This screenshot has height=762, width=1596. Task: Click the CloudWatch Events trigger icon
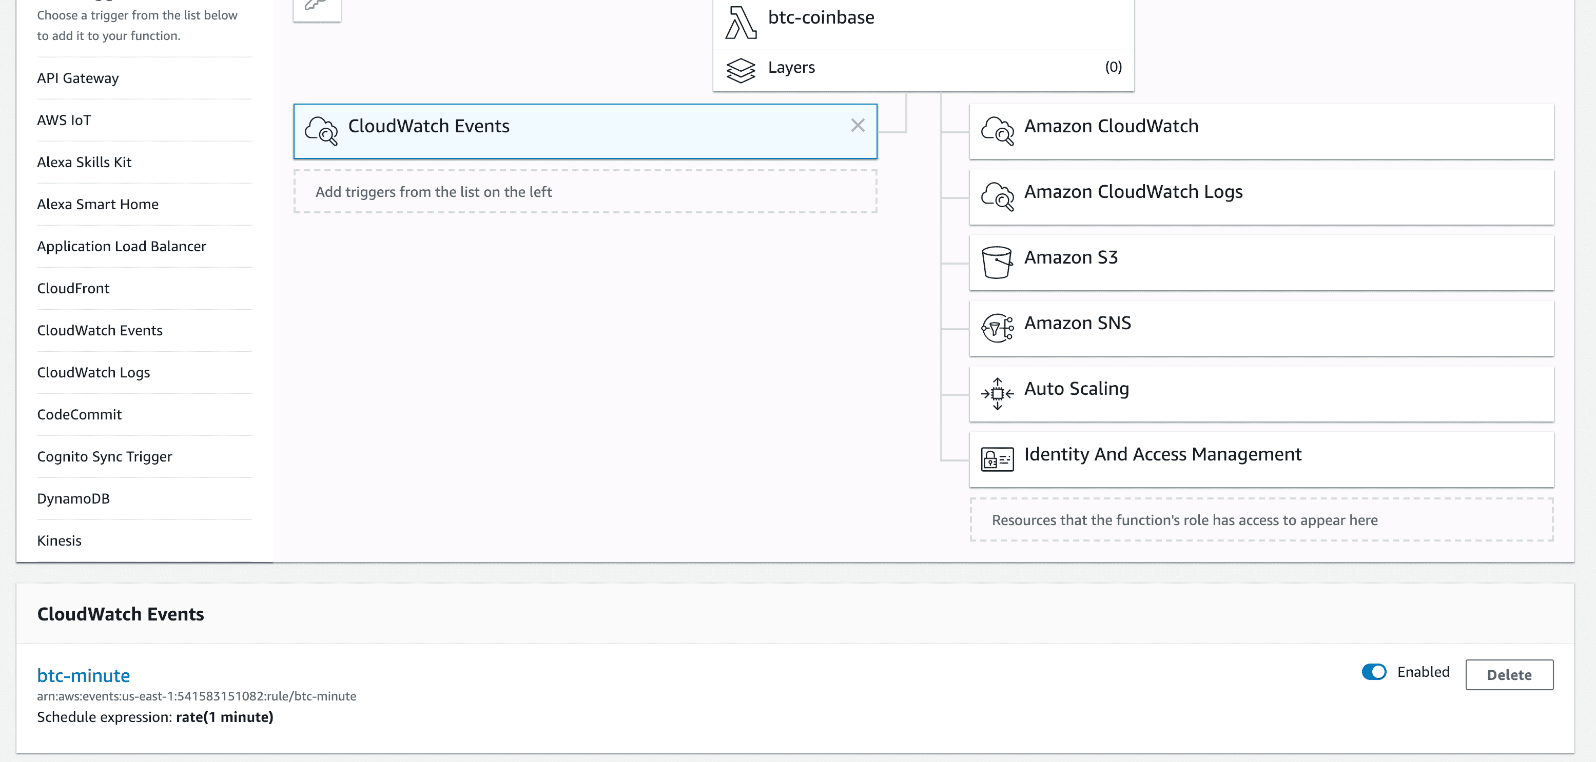click(321, 131)
